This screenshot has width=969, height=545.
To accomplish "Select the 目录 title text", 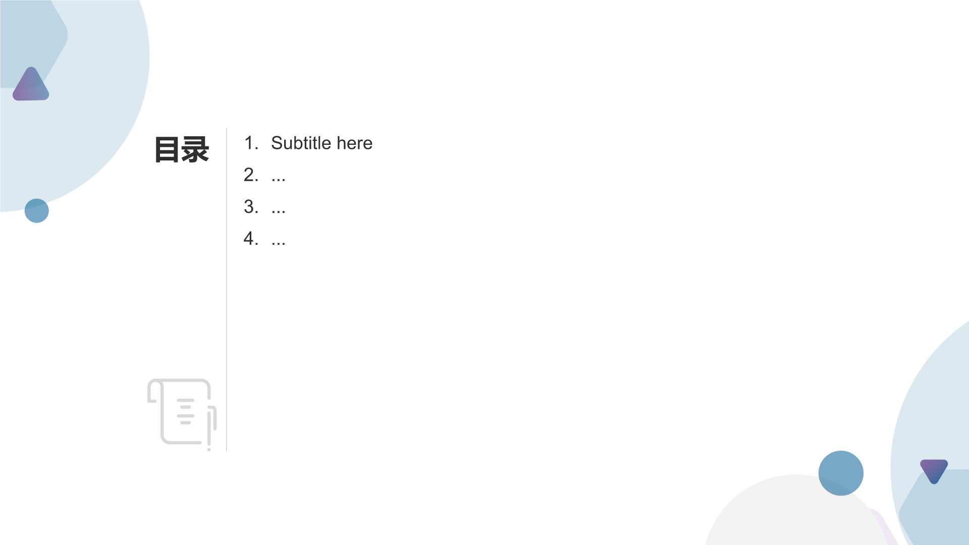I will pyautogui.click(x=182, y=149).
